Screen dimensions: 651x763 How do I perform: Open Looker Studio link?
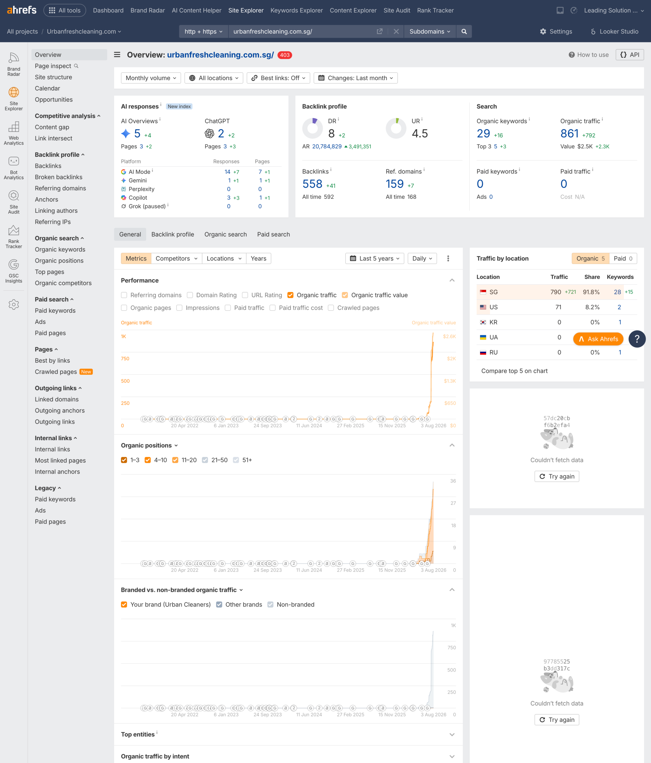coord(615,32)
